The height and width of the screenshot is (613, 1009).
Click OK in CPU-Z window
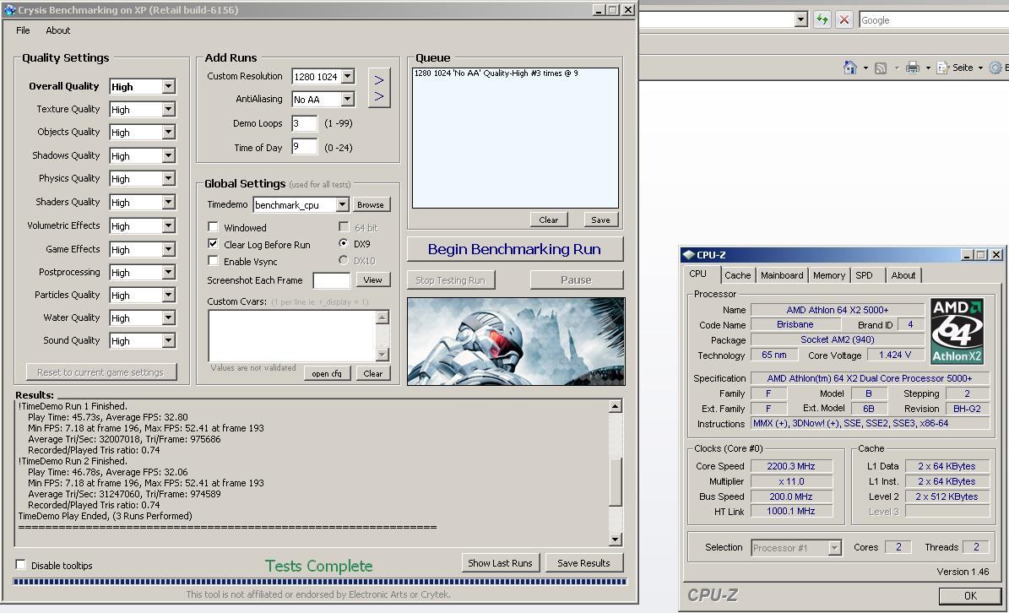tap(970, 595)
